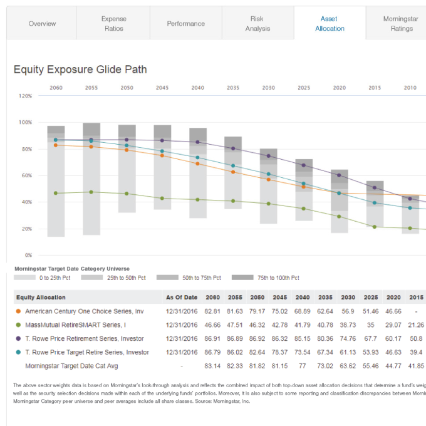Viewport: 426px width, 426px height.
Task: Click the 75th to 100th Pct legend swatch
Action: [242, 278]
